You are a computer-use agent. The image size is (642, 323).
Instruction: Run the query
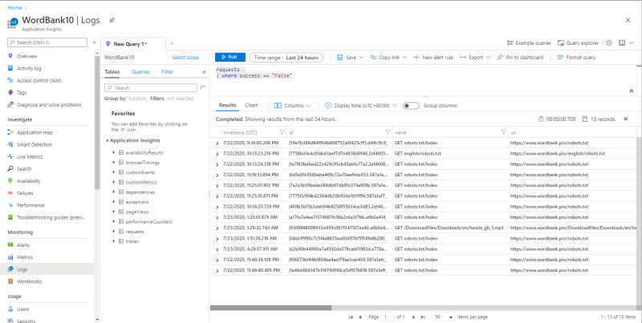coord(230,57)
